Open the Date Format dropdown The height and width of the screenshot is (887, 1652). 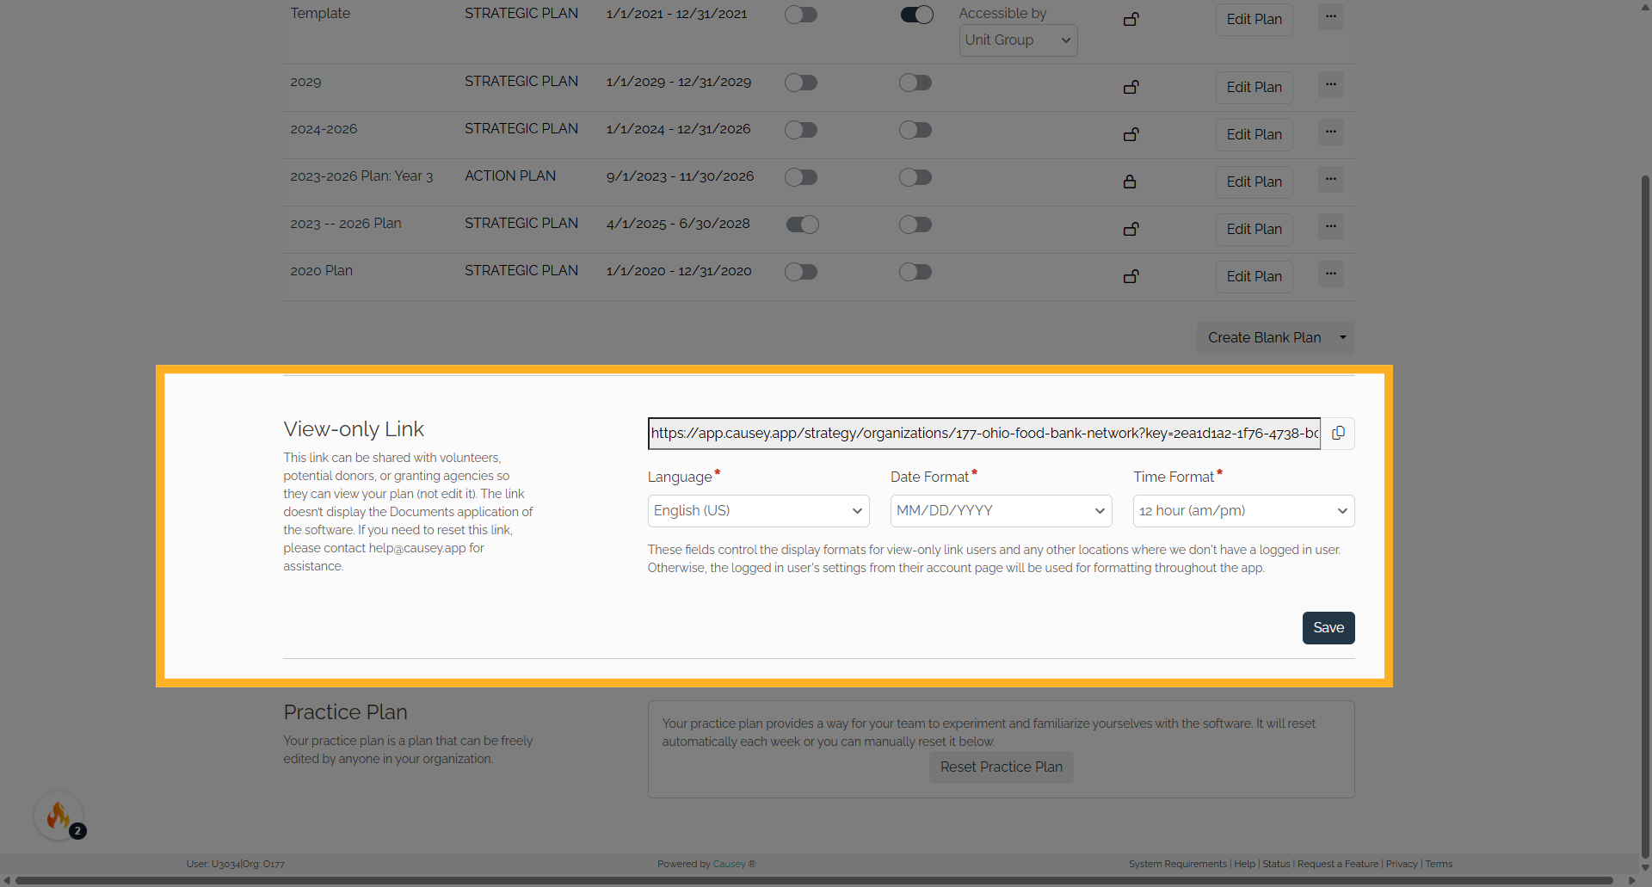pos(1001,511)
